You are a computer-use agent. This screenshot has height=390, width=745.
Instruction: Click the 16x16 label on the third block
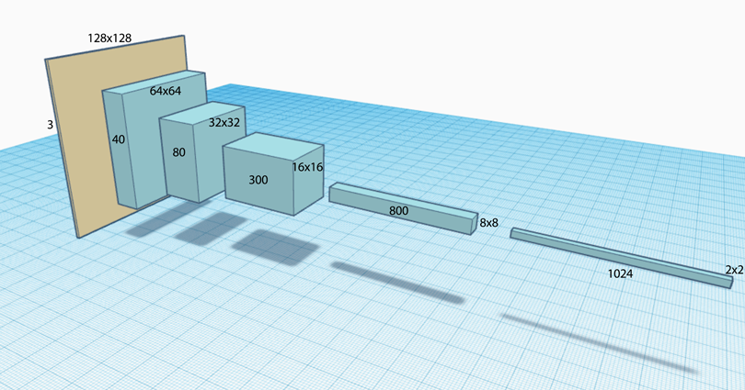307,167
